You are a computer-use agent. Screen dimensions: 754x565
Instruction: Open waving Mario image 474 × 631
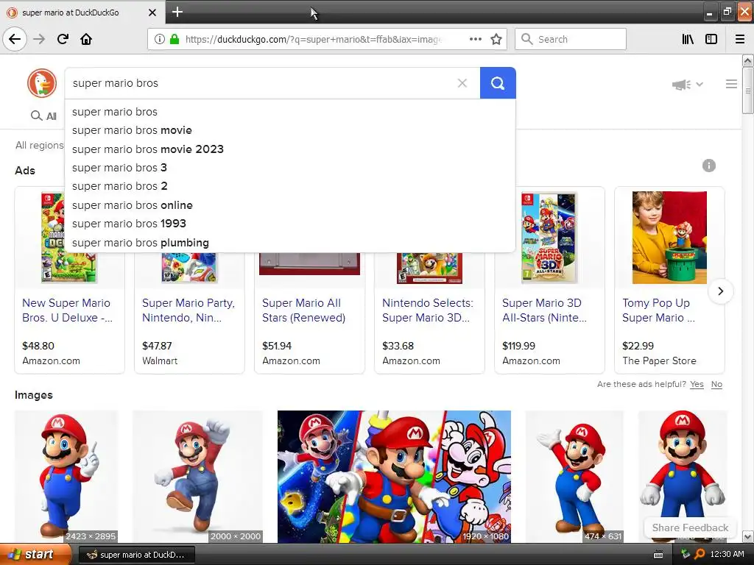click(x=574, y=477)
